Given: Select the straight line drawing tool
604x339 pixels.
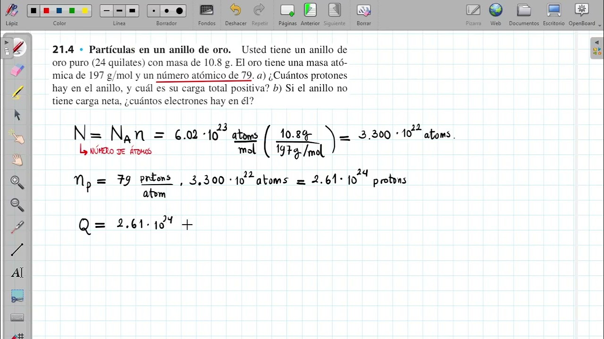Looking at the screenshot, I should click(x=17, y=250).
